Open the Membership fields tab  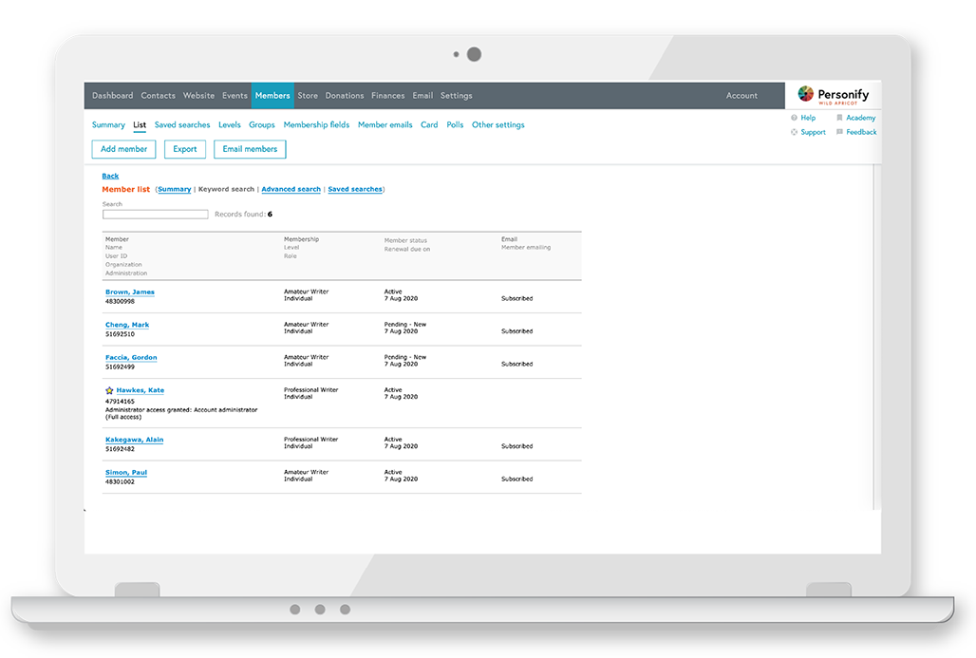(x=319, y=124)
